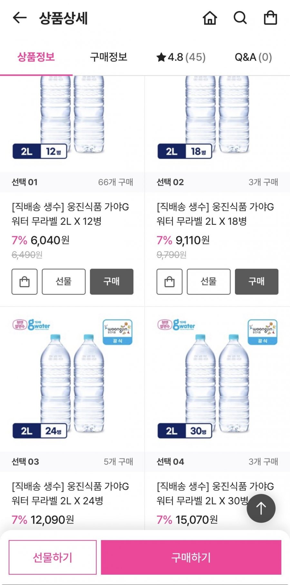Tap the pink 구매하기 button
This screenshot has width=290, height=585.
coord(191,557)
